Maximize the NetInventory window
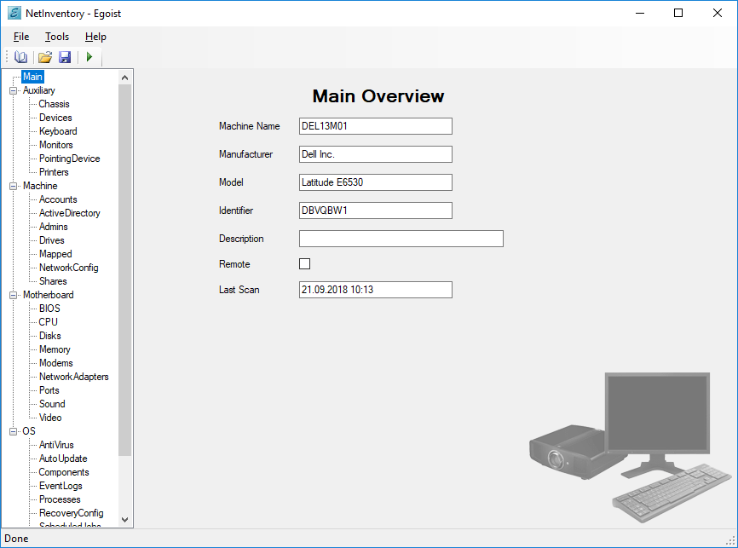 click(x=678, y=13)
